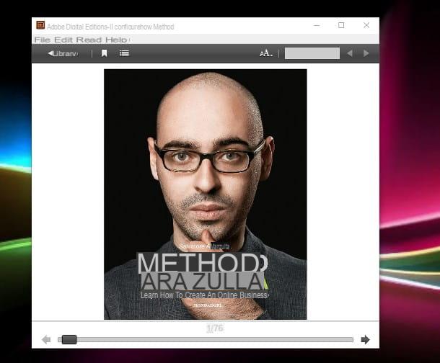Show the table of contents panel

124,53
